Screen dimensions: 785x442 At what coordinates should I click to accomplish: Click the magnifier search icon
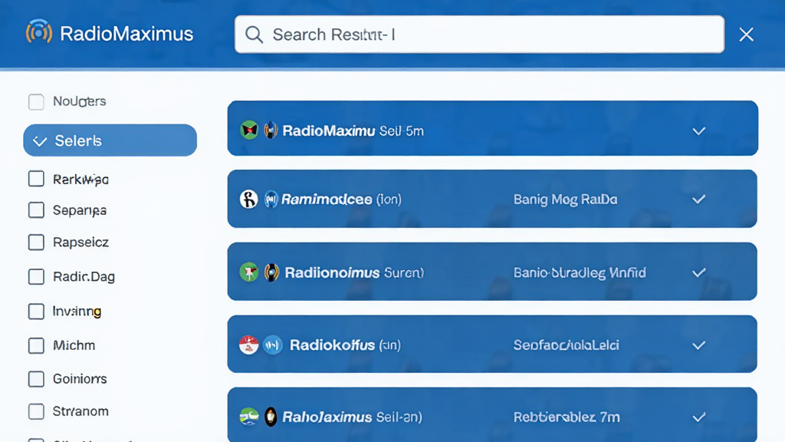pos(254,35)
